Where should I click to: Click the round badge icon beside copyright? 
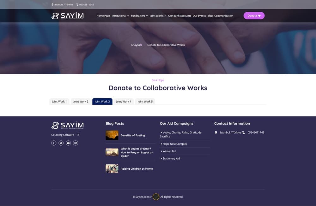pyautogui.click(x=156, y=197)
